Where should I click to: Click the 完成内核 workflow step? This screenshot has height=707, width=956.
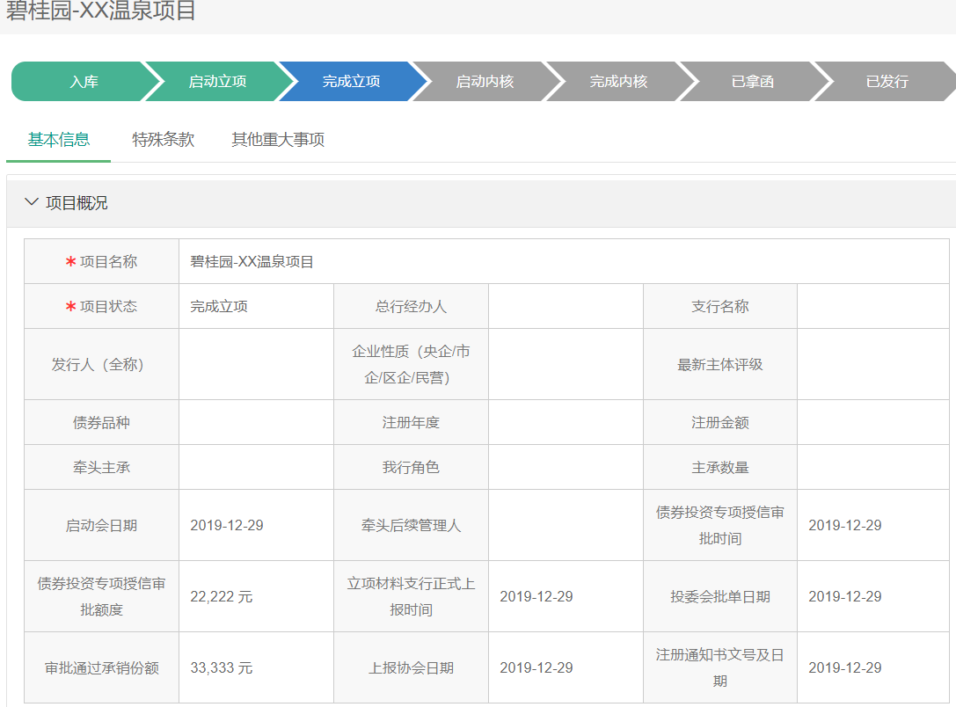[x=618, y=81]
